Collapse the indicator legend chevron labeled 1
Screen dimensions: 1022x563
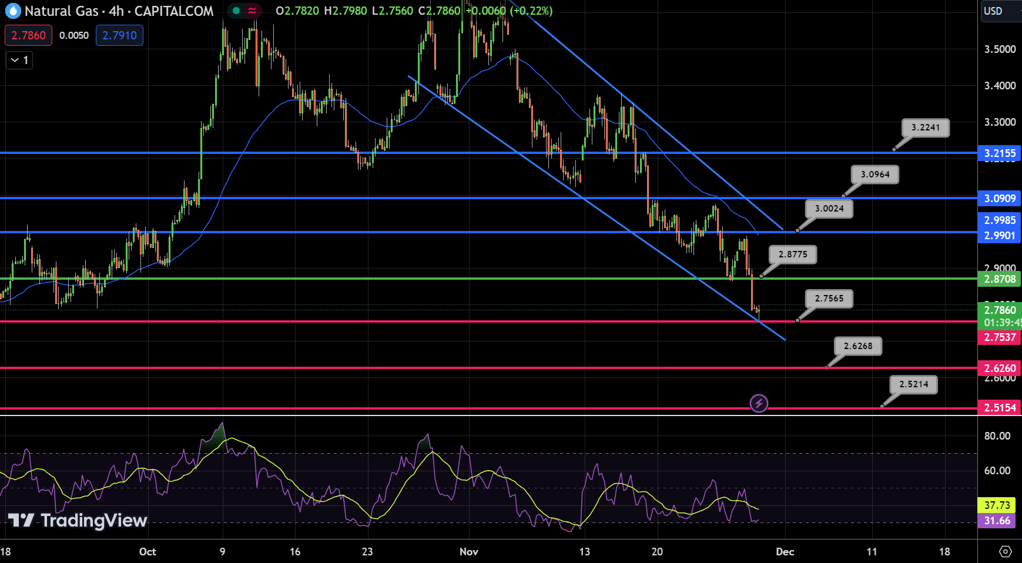[19, 60]
